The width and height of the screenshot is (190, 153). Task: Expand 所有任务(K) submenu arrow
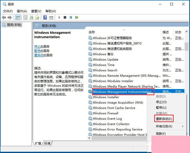click(x=183, y=126)
